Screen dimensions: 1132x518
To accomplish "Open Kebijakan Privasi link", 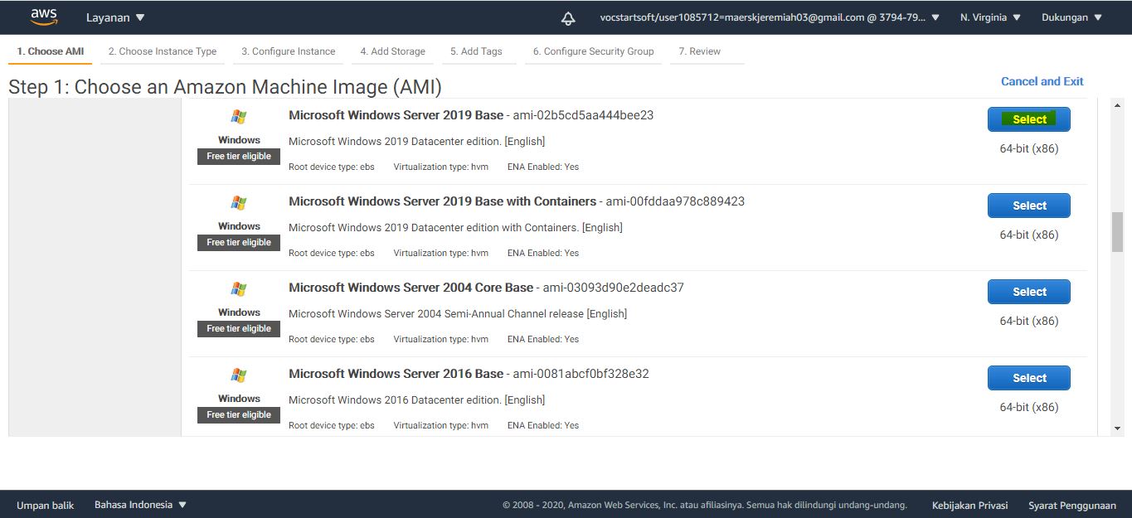I will point(969,505).
